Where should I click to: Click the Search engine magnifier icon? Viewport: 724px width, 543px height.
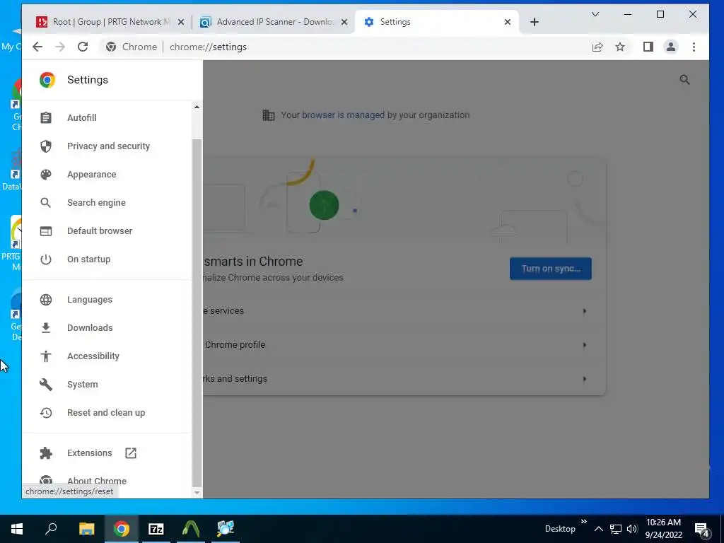pos(46,203)
